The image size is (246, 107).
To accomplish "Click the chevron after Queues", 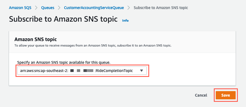I will click(59, 8).
